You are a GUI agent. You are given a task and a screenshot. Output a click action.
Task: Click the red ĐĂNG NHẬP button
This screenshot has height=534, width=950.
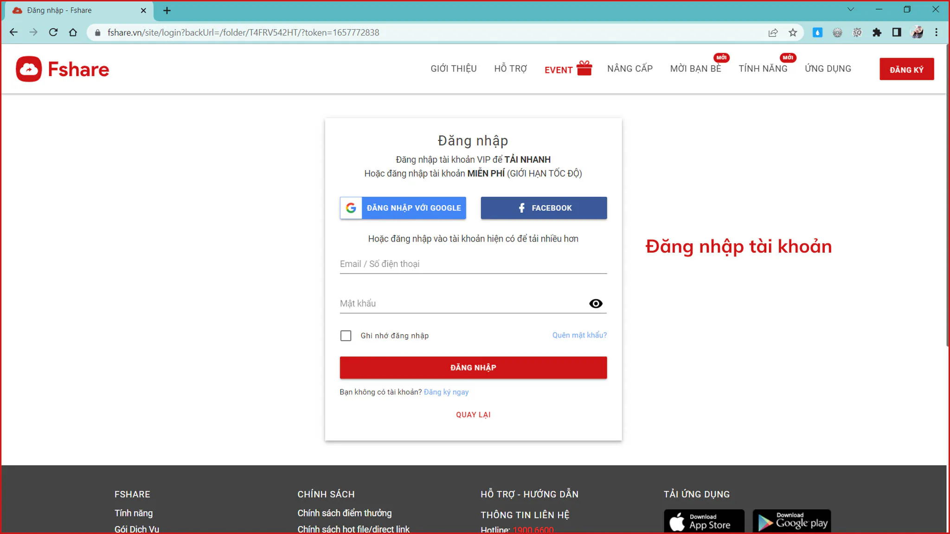point(473,368)
